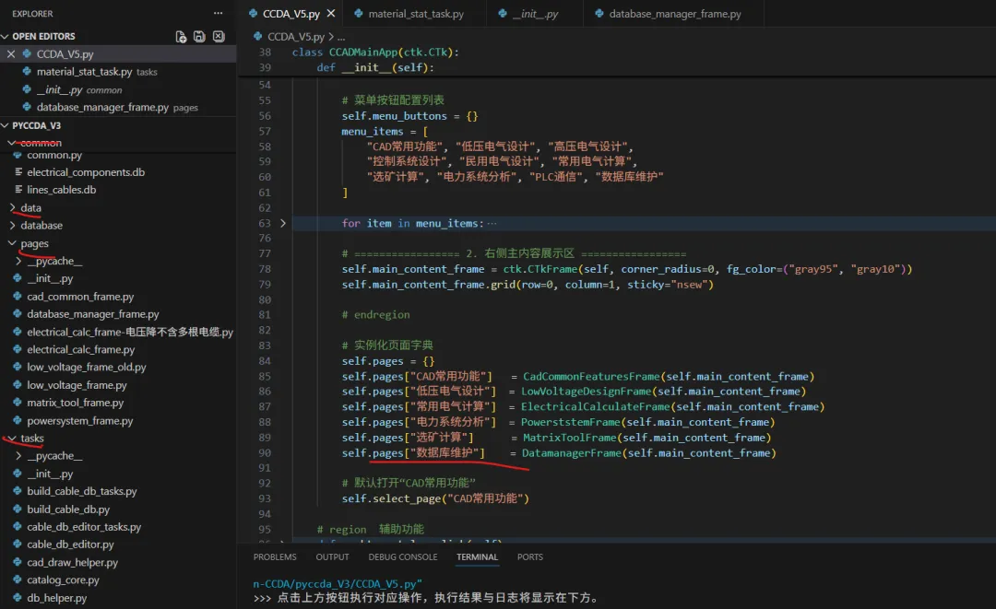The image size is (996, 609).
Task: Close the CCDA_V5.py editor tab
Action: pos(331,13)
